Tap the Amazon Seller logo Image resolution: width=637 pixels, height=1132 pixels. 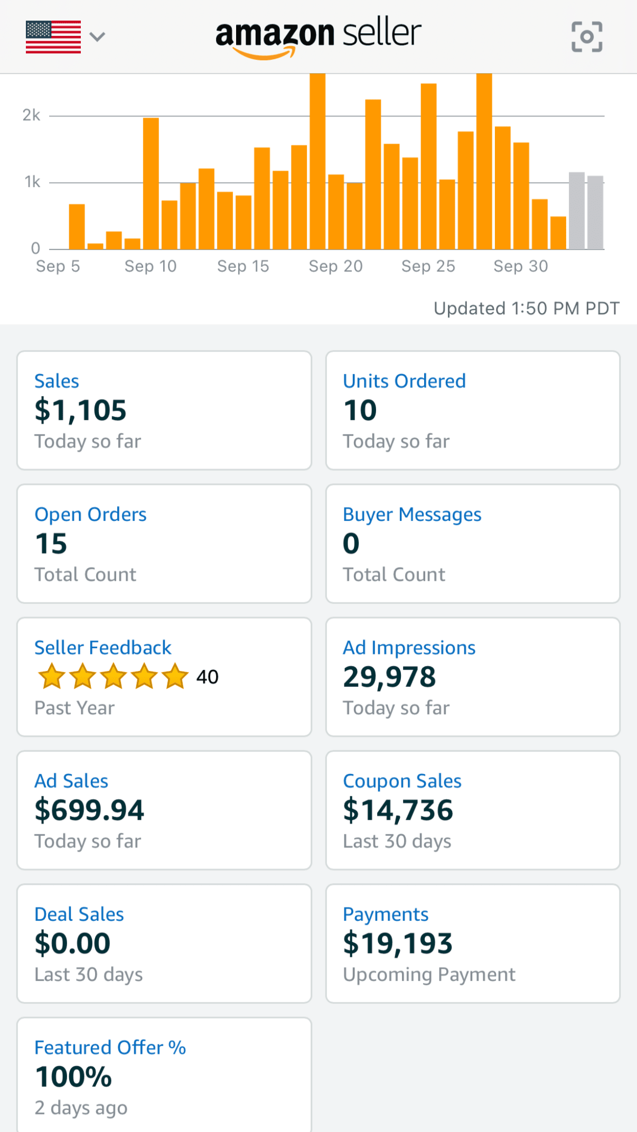coord(318,37)
